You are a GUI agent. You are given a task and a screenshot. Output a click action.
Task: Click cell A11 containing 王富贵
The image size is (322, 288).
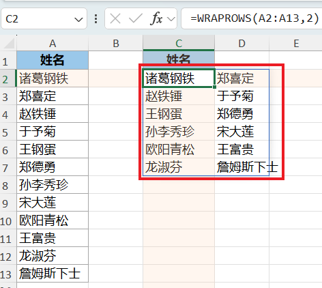tap(53, 238)
